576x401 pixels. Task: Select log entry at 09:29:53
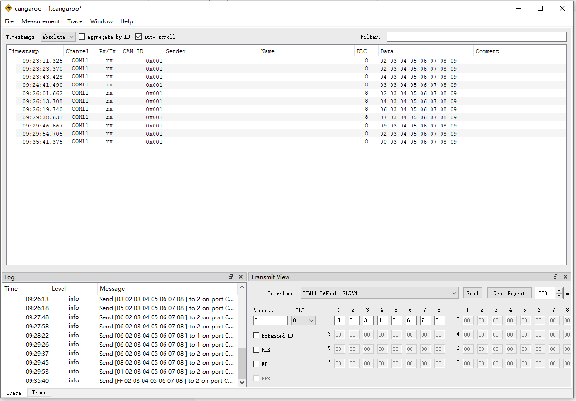pos(119,372)
